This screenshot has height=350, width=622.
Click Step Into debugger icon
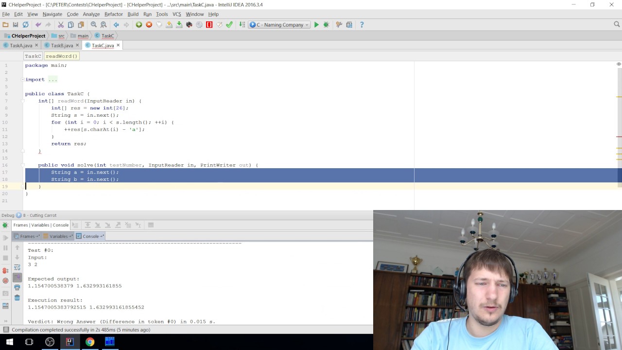[98, 225]
